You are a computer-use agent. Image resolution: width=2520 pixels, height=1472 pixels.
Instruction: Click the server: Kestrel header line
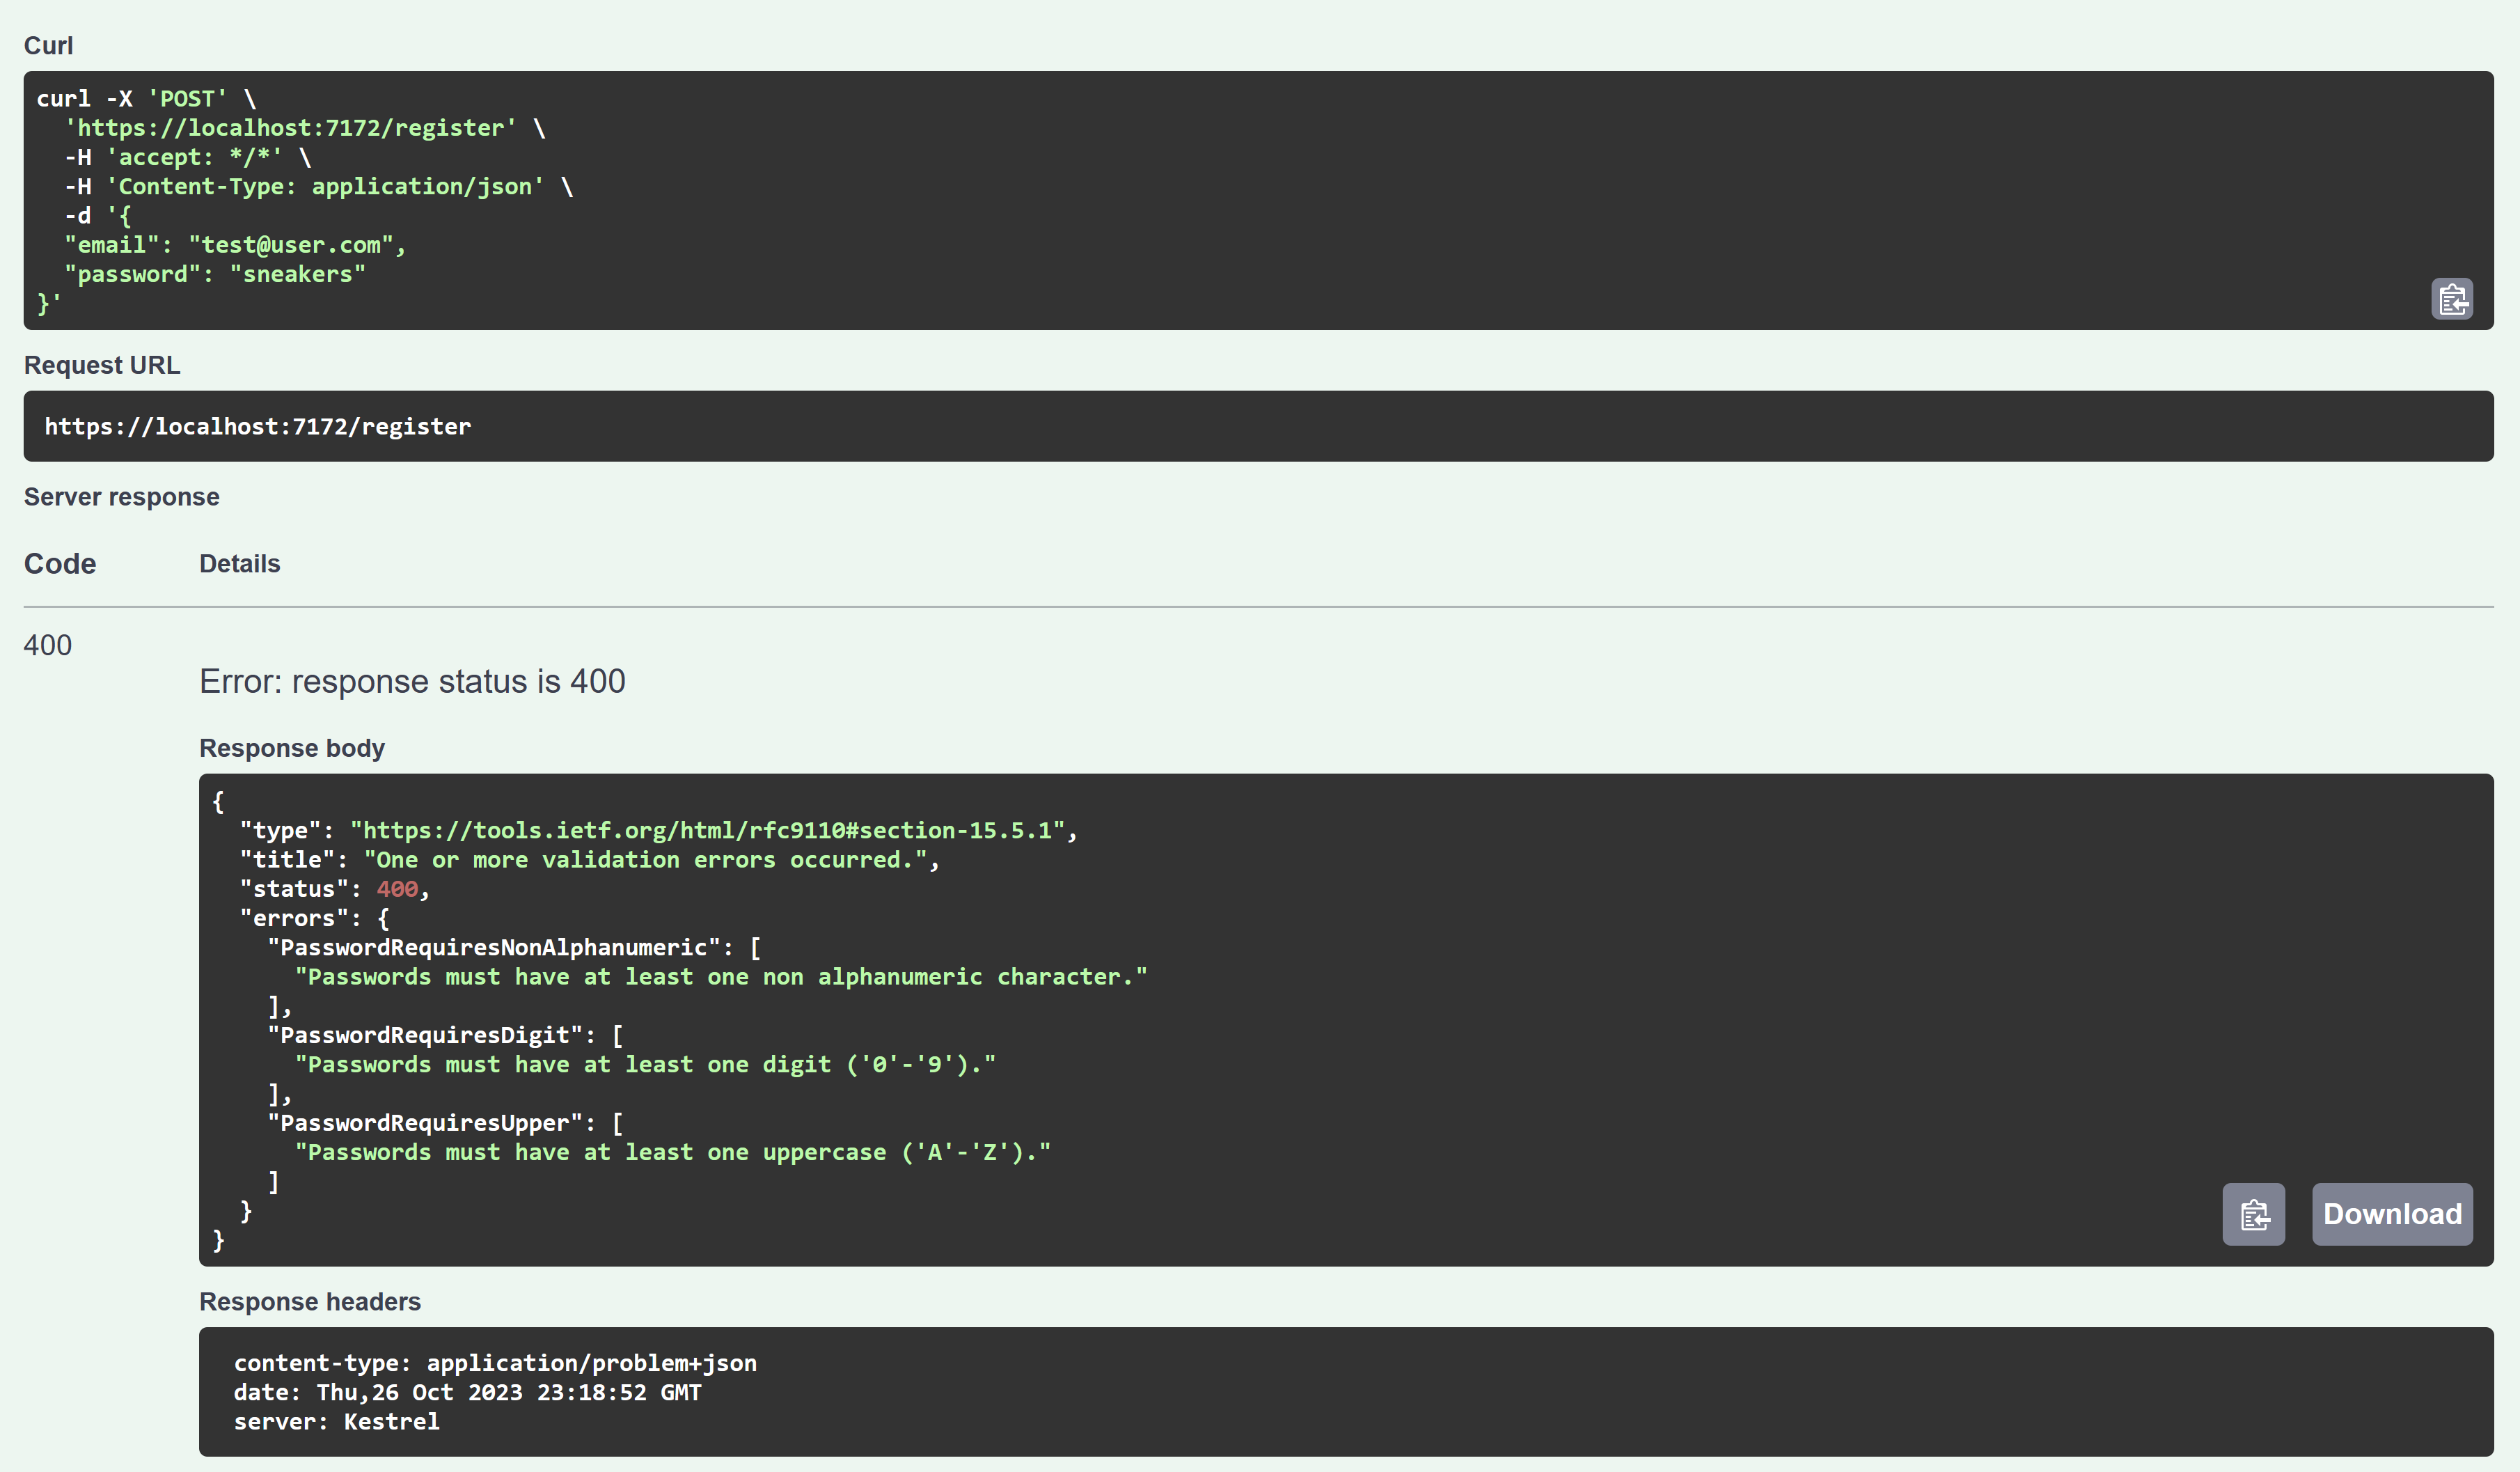click(x=337, y=1422)
